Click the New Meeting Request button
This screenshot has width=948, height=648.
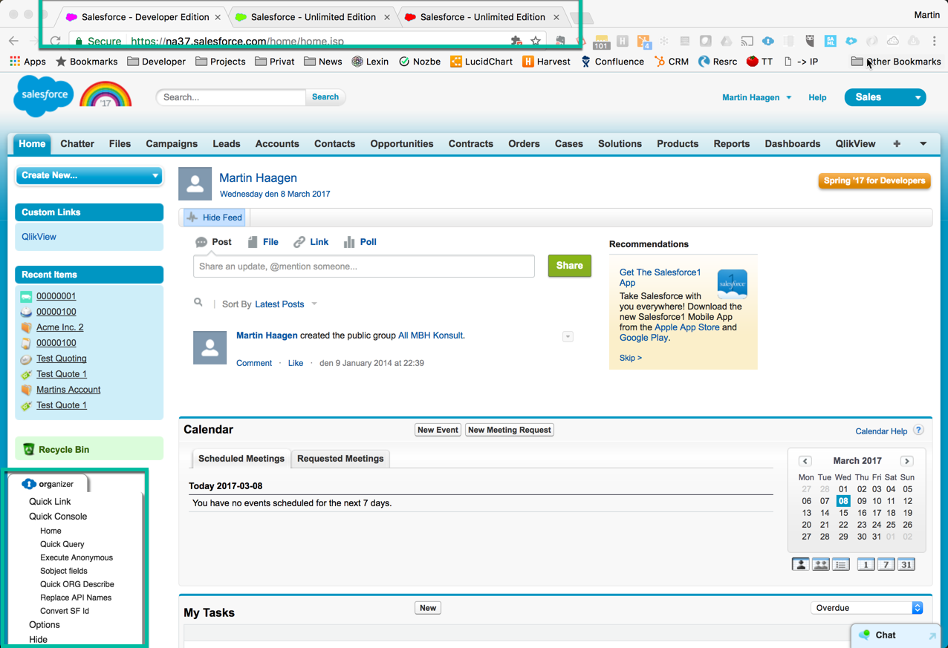510,430
